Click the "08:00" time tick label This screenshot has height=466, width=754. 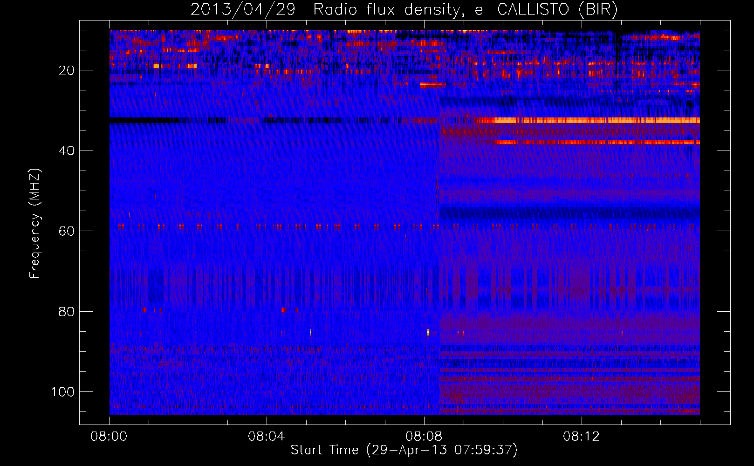click(x=109, y=437)
